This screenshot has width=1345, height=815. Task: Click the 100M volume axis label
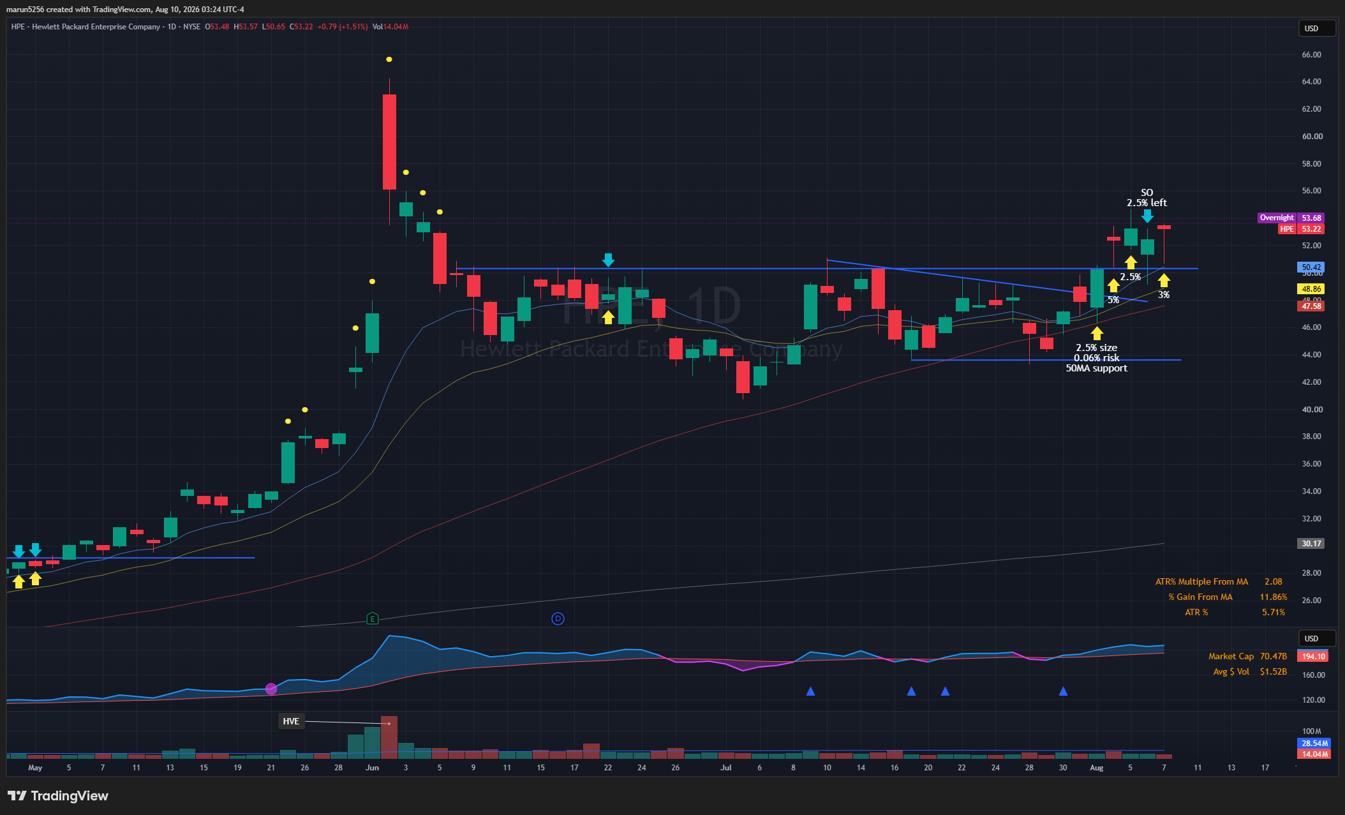coord(1311,731)
